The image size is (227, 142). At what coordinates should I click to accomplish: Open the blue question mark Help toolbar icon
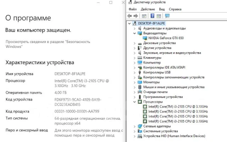pos(153,16)
